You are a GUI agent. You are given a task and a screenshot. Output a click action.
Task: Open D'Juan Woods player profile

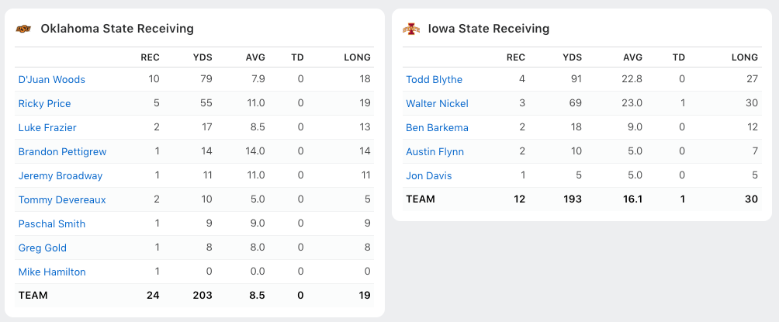pyautogui.click(x=52, y=80)
